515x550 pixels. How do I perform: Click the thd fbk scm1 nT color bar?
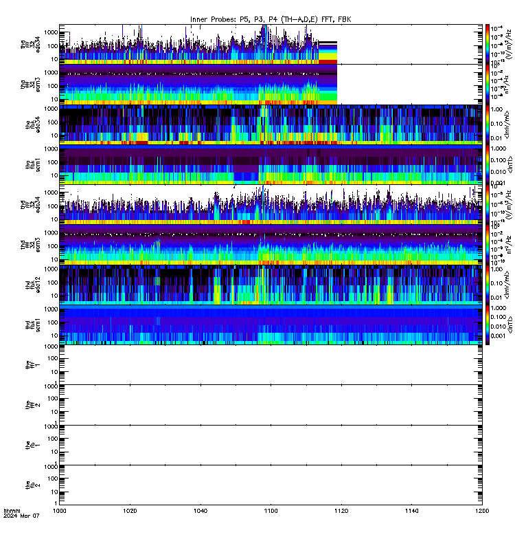(x=488, y=324)
